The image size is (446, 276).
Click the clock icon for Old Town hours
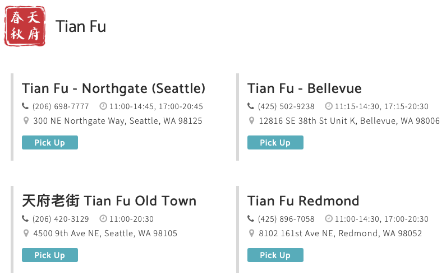pyautogui.click(x=103, y=218)
